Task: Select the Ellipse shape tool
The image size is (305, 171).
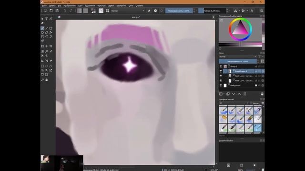Action: tap(42, 33)
